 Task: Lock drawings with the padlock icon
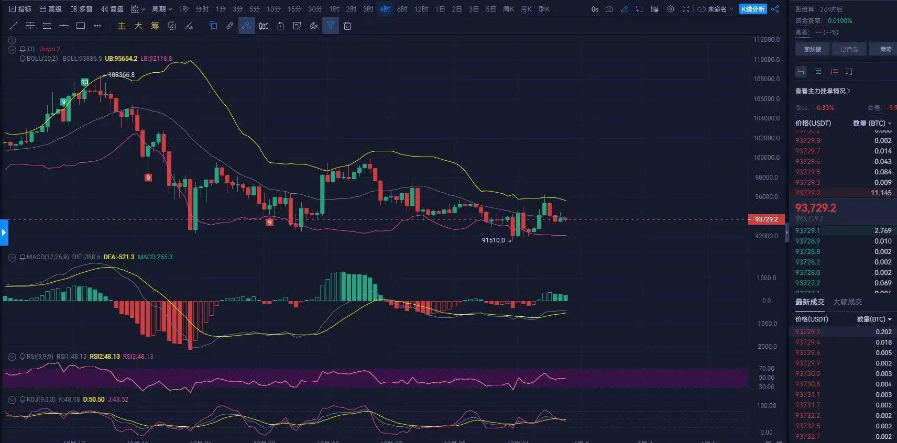[x=280, y=26]
